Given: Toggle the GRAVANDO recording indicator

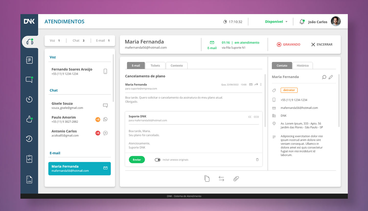Looking at the screenshot, I should (289, 45).
